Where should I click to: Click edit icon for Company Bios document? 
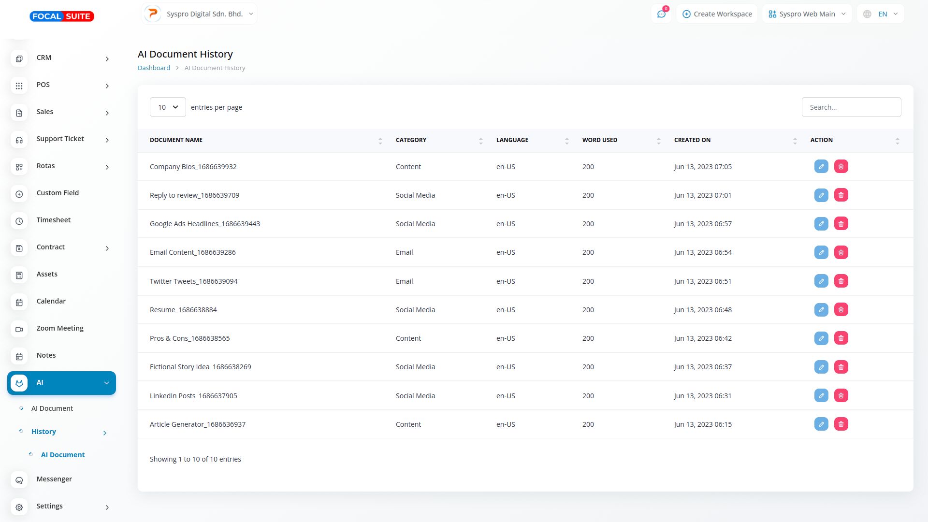tap(821, 167)
